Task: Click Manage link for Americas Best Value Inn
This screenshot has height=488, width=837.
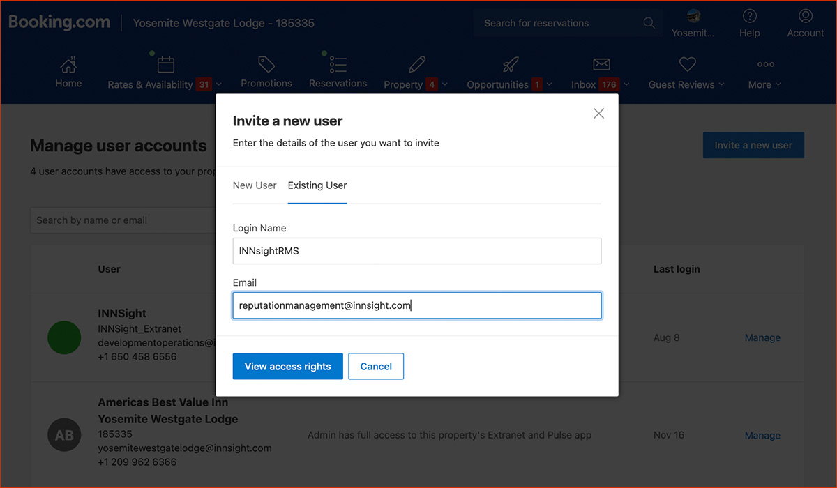Action: click(x=762, y=435)
